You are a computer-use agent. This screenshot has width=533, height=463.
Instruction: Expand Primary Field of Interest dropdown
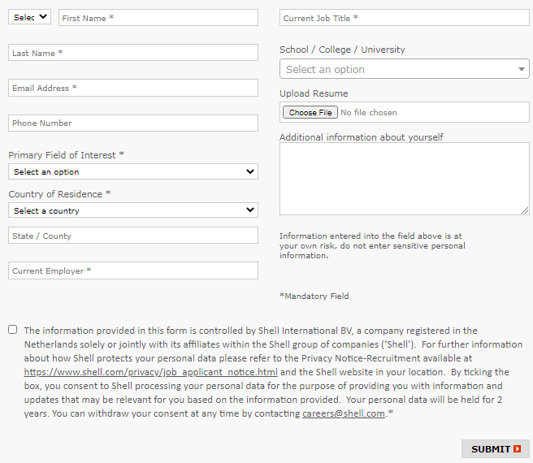pyautogui.click(x=133, y=171)
